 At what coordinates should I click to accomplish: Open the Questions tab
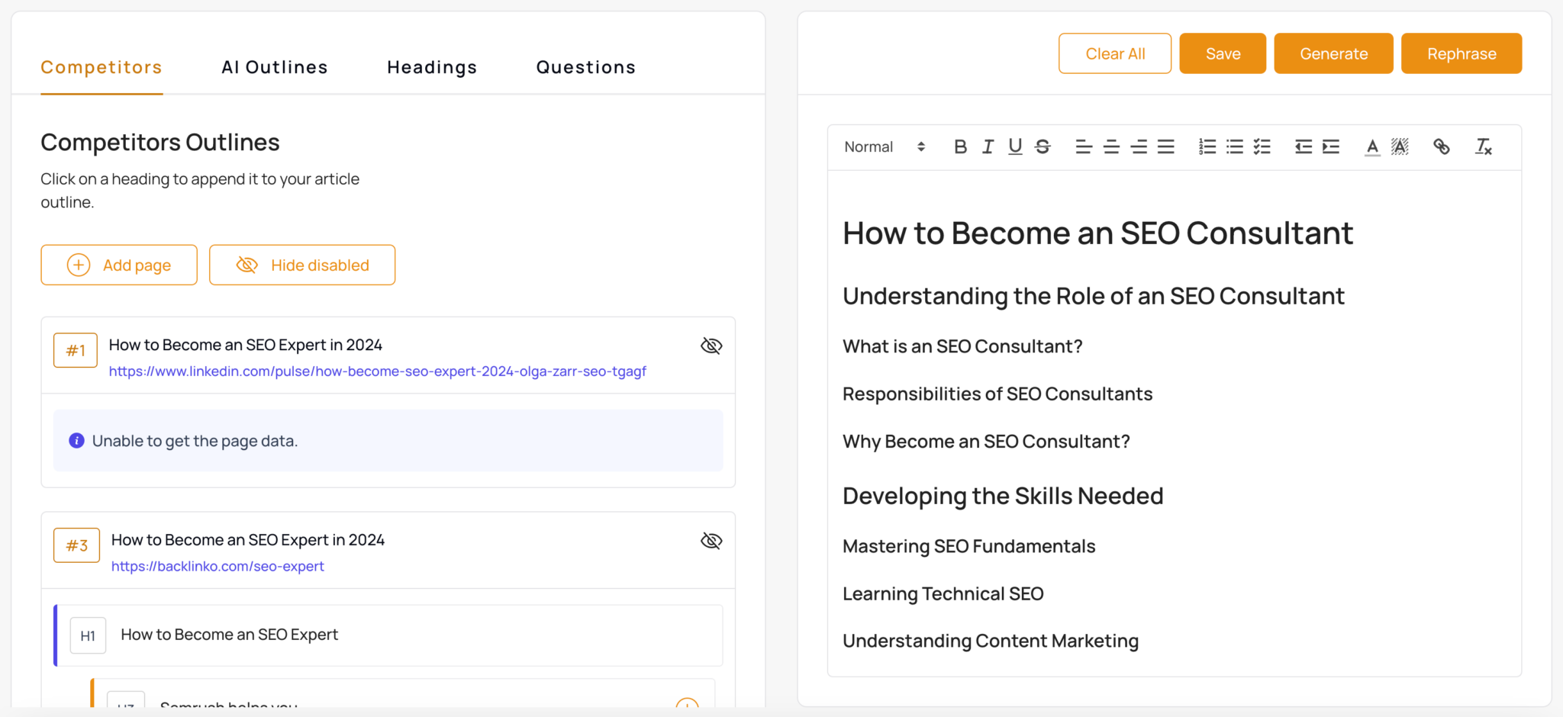pyautogui.click(x=585, y=67)
